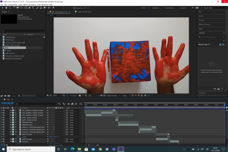This screenshot has height=152, width=228.
Task: Take a snapshot with camera icon
Action: (80, 95)
